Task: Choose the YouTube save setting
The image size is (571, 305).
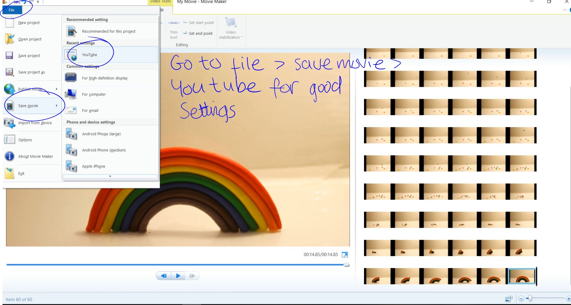Action: 110,55
